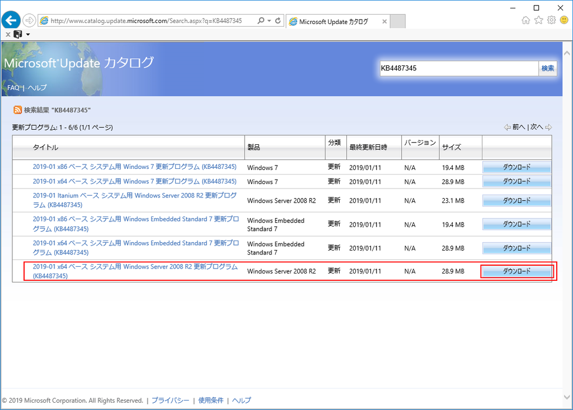Sort by 分類 column header

tap(335, 143)
